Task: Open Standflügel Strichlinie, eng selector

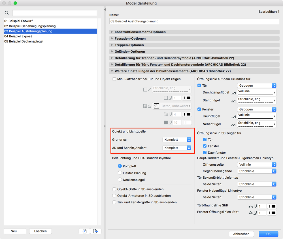Action: click(x=257, y=100)
